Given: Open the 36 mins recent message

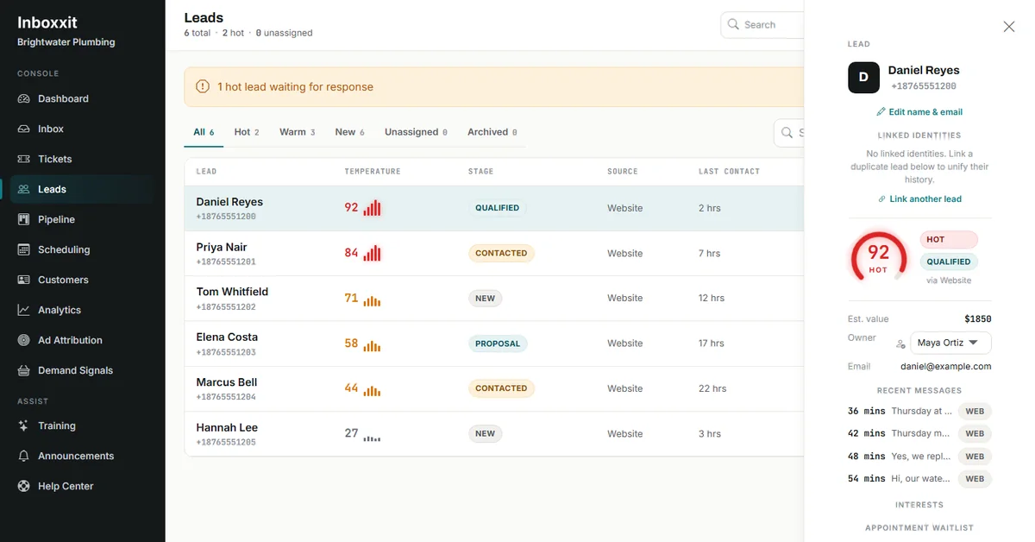Looking at the screenshot, I should [919, 411].
